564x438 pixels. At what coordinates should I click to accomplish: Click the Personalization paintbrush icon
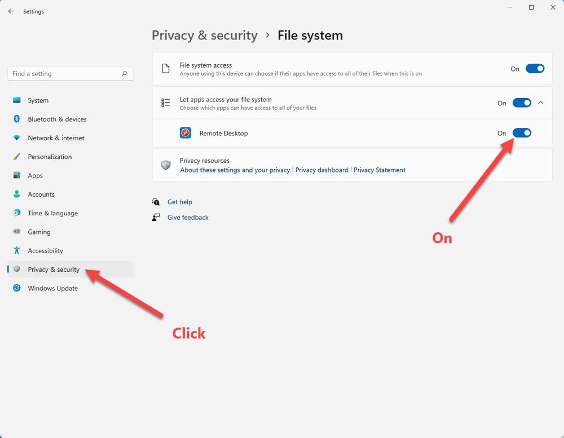(17, 157)
